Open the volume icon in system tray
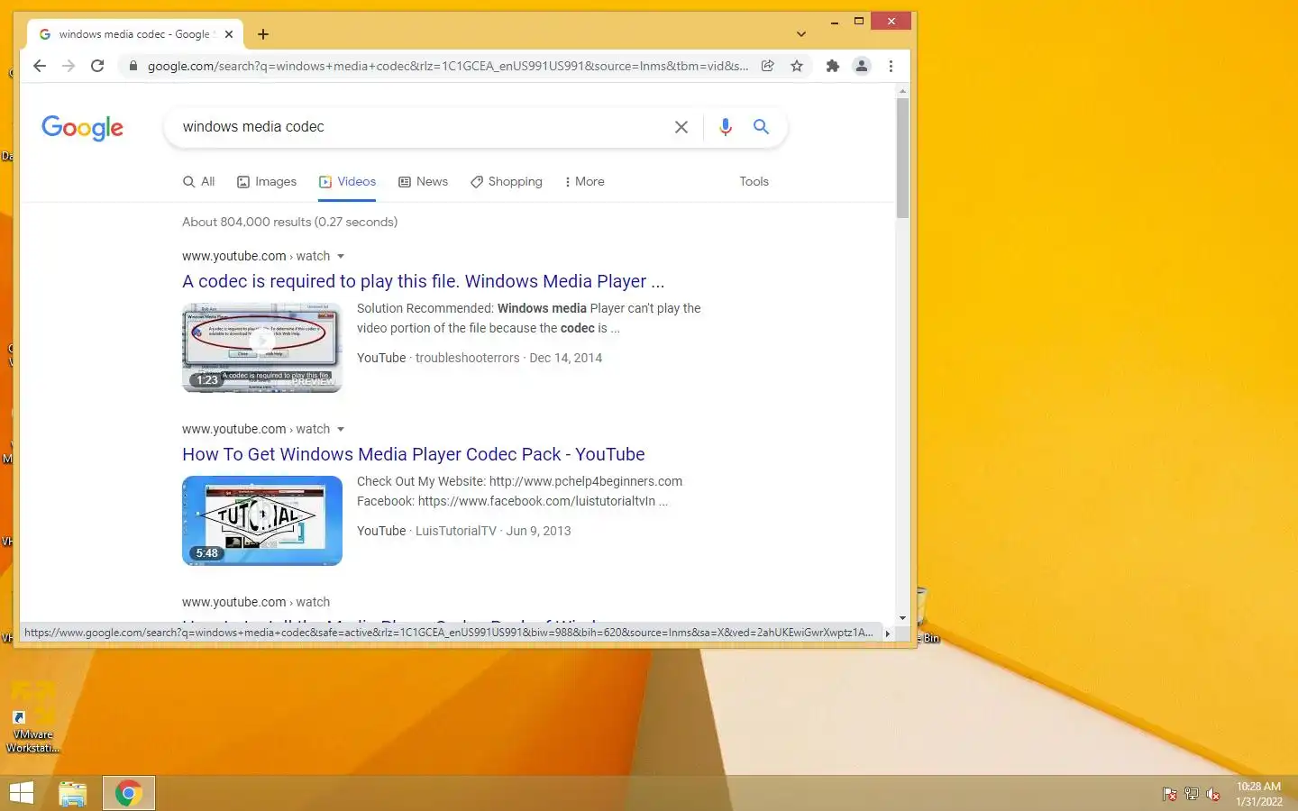Viewport: 1298px width, 811px height. click(1213, 794)
